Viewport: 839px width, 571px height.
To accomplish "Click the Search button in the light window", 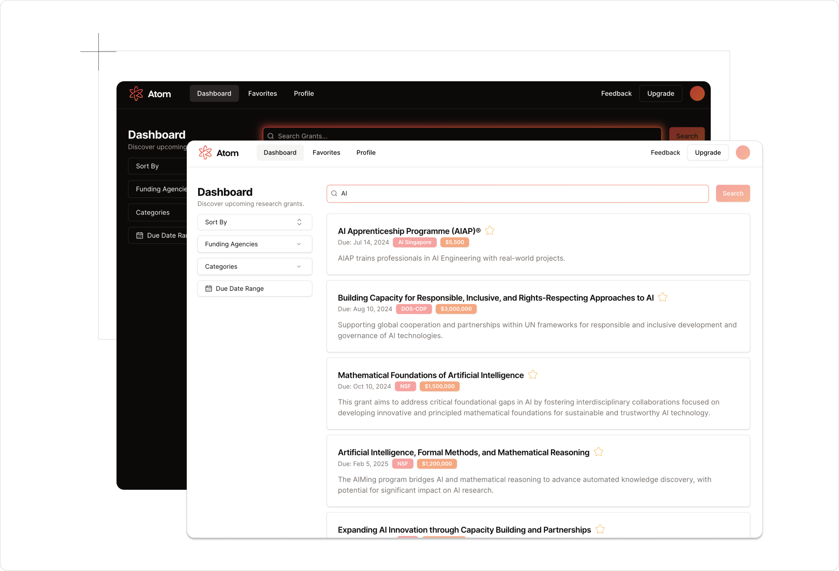I will click(733, 193).
